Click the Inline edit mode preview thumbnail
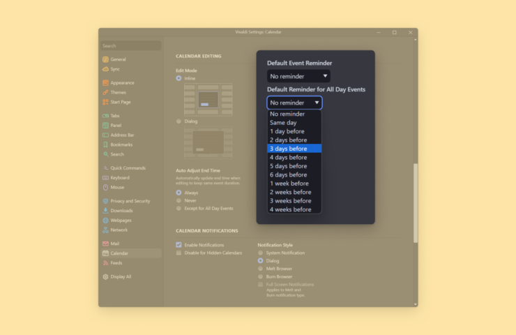516x335 pixels. pyautogui.click(x=208, y=100)
